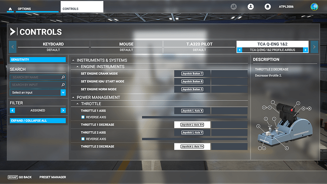The width and height of the screenshot is (327, 184).
Task: Switch to next TCA Q-ENG profile
Action: (306, 50)
